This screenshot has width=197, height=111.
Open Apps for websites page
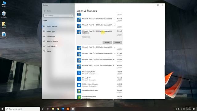point(52,41)
